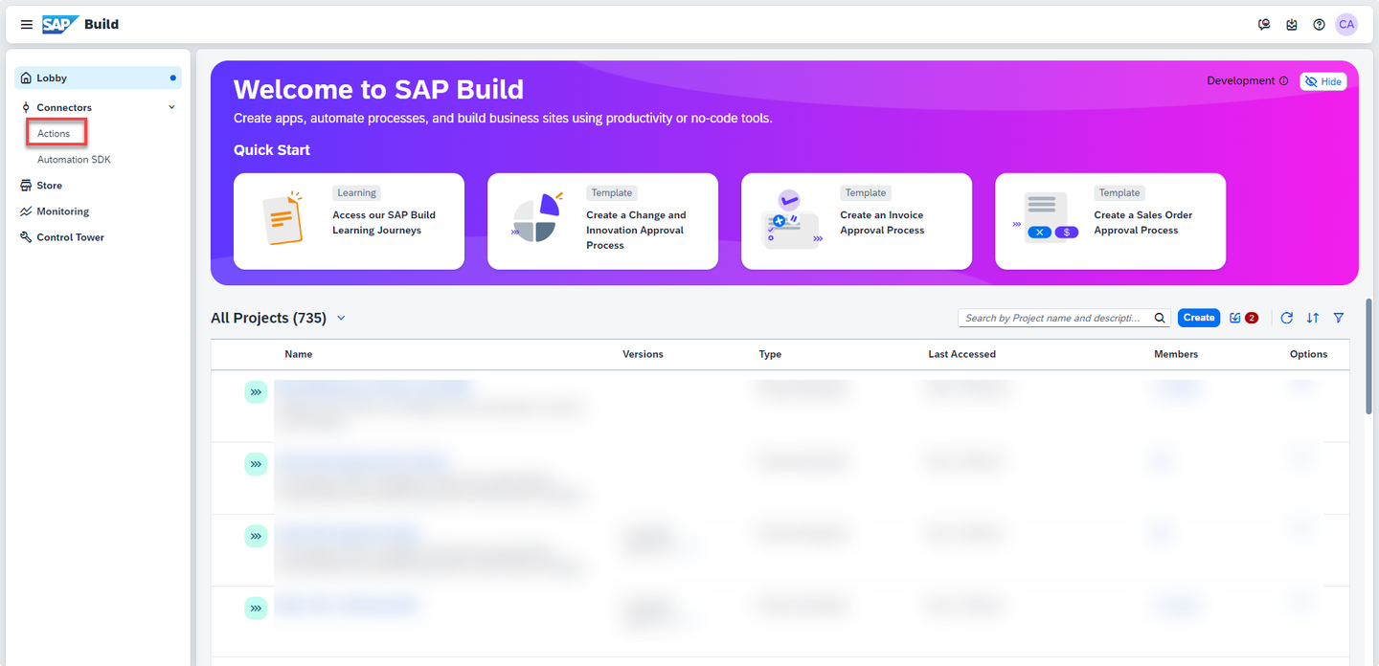
Task: Click the Monitoring chart icon
Action: (26, 211)
